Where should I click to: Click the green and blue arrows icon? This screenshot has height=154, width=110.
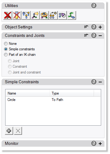[71, 15]
